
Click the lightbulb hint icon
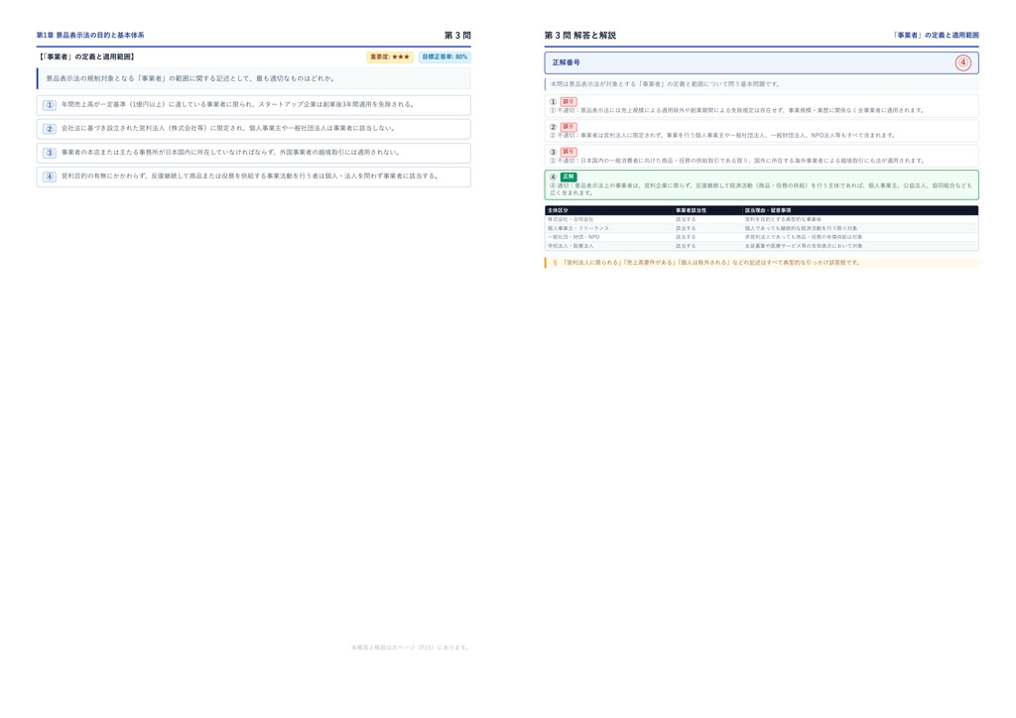[x=555, y=263]
